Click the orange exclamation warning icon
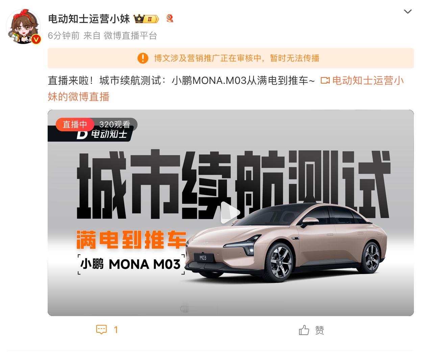 (143, 58)
